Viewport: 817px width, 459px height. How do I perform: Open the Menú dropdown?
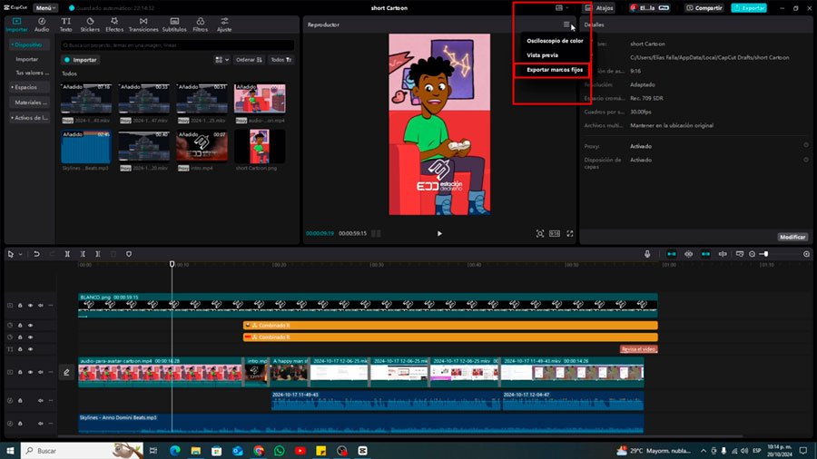[45, 8]
